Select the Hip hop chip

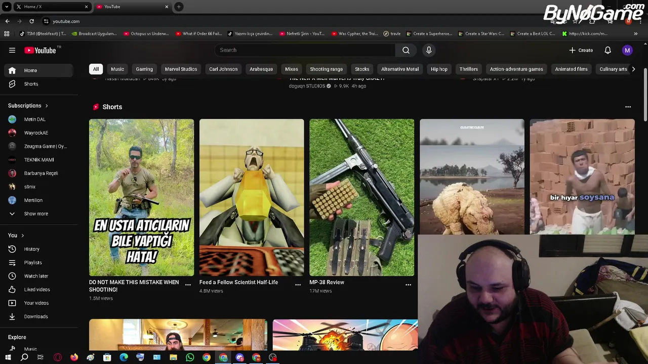point(439,69)
